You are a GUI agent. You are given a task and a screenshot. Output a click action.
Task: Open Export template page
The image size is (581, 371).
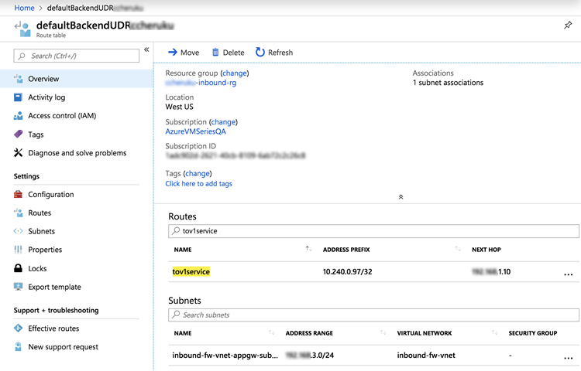pos(54,288)
